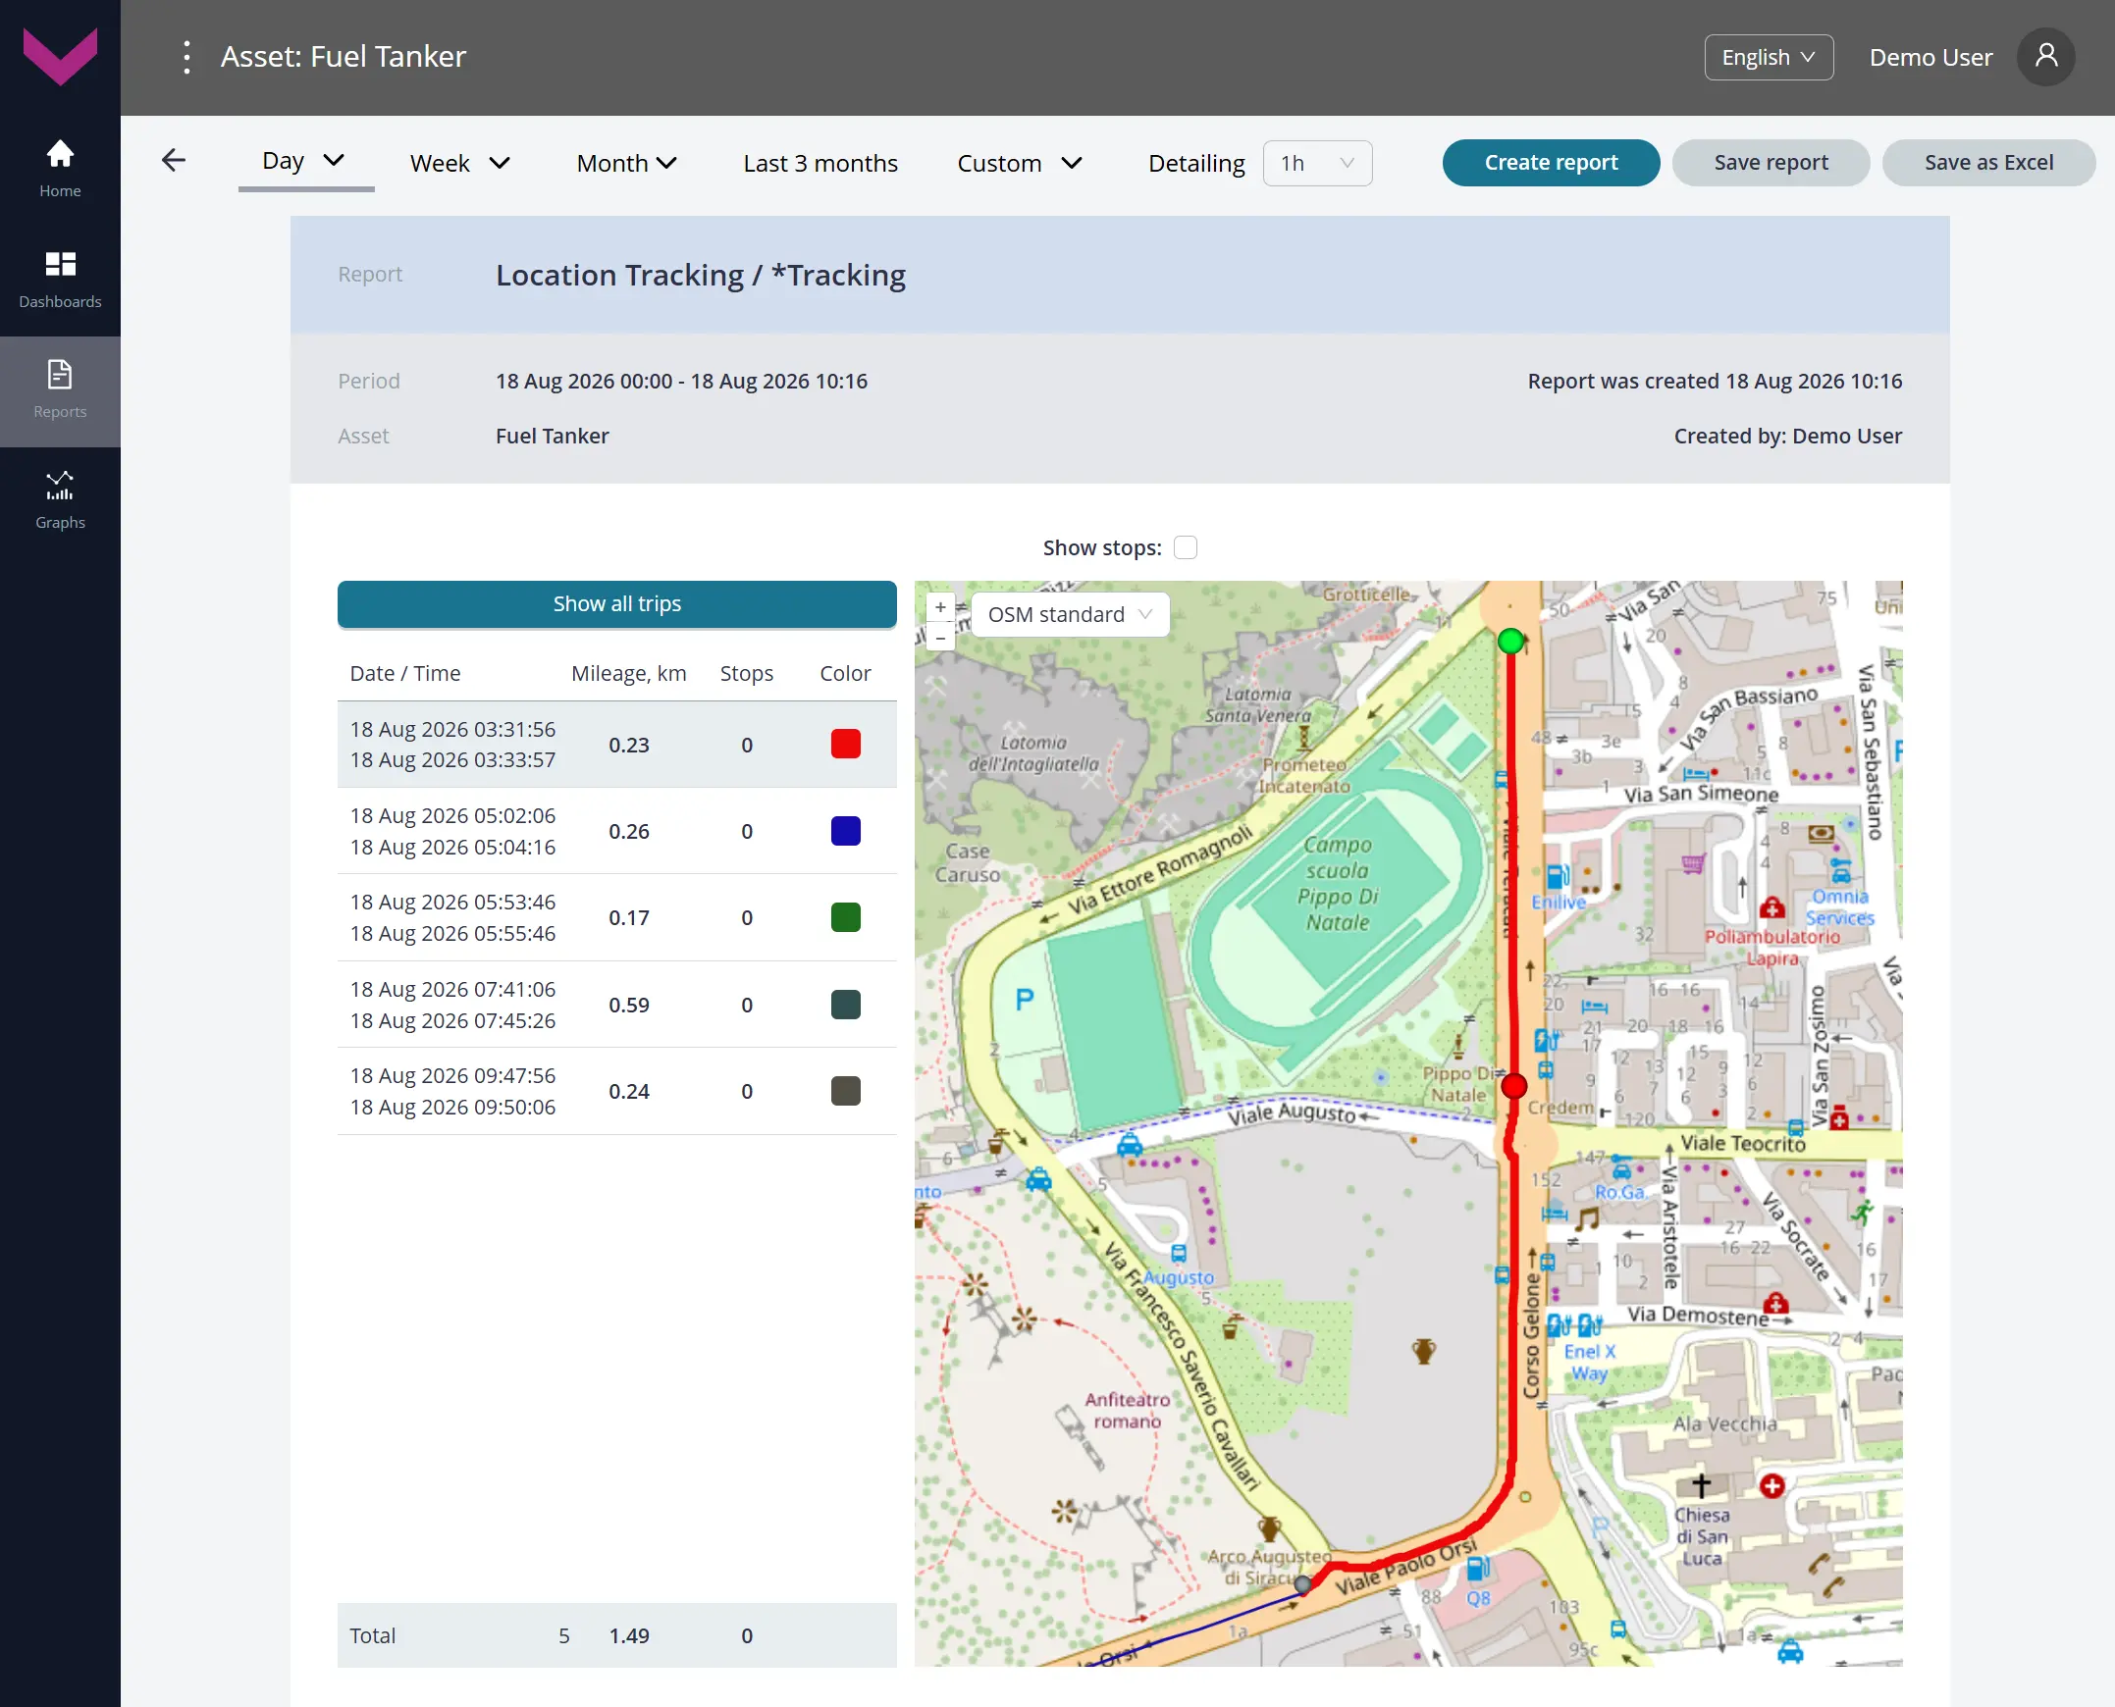Viewport: 2115px width, 1707px height.
Task: Click total mileage 1.49
Action: tap(628, 1635)
